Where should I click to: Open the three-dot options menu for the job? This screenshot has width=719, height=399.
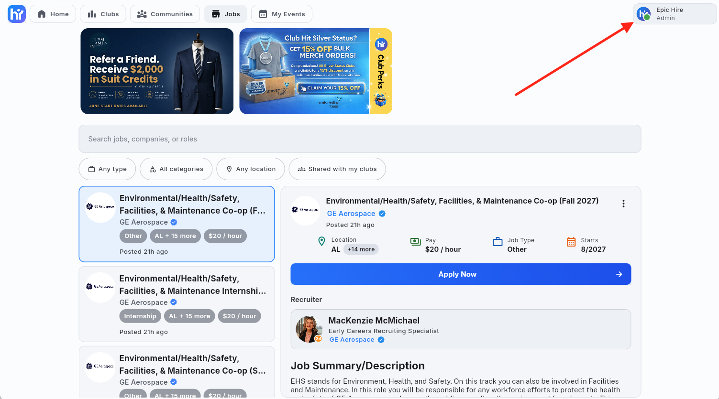pyautogui.click(x=623, y=204)
